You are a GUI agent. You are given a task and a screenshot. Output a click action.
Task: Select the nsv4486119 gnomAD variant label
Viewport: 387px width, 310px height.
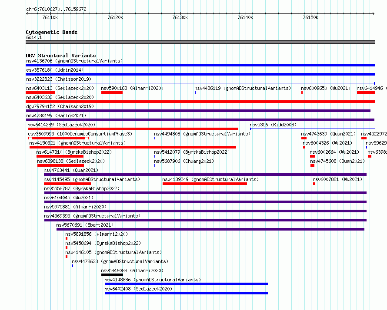pyautogui.click(x=243, y=88)
